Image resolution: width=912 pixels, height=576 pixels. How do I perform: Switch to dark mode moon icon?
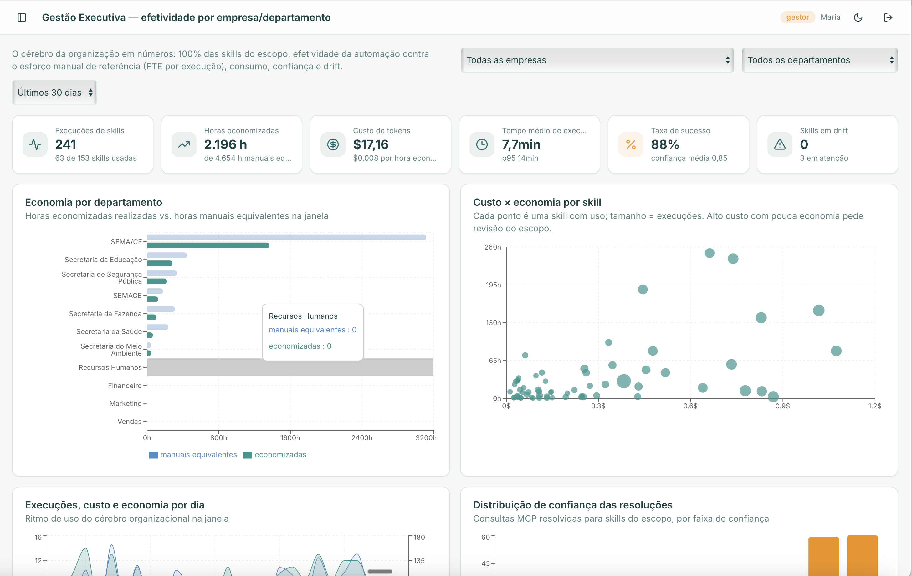tap(858, 18)
